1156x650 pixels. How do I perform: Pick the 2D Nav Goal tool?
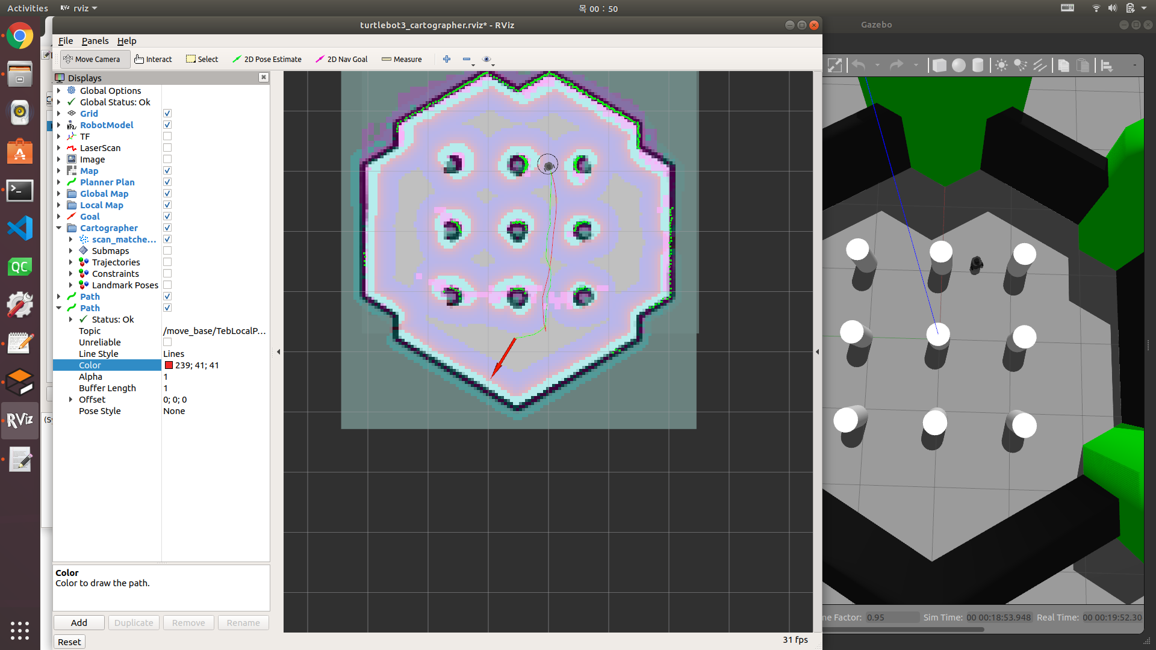click(341, 59)
